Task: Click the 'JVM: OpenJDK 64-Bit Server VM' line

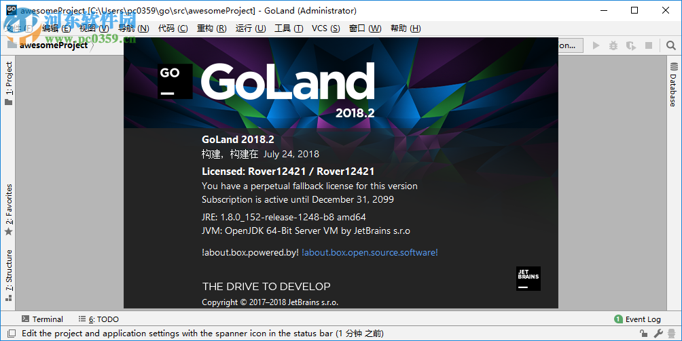Action: tap(306, 230)
